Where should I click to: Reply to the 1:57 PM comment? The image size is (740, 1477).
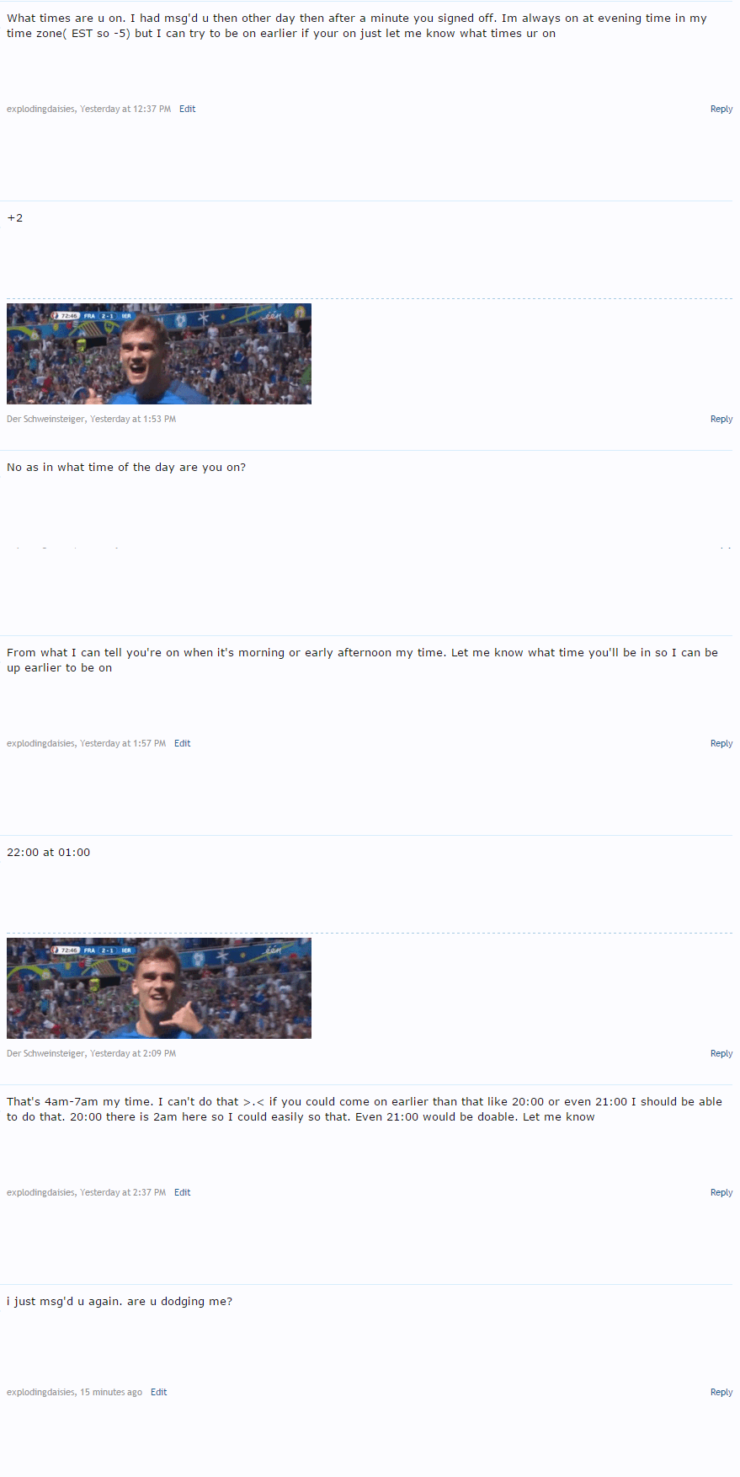click(x=721, y=743)
